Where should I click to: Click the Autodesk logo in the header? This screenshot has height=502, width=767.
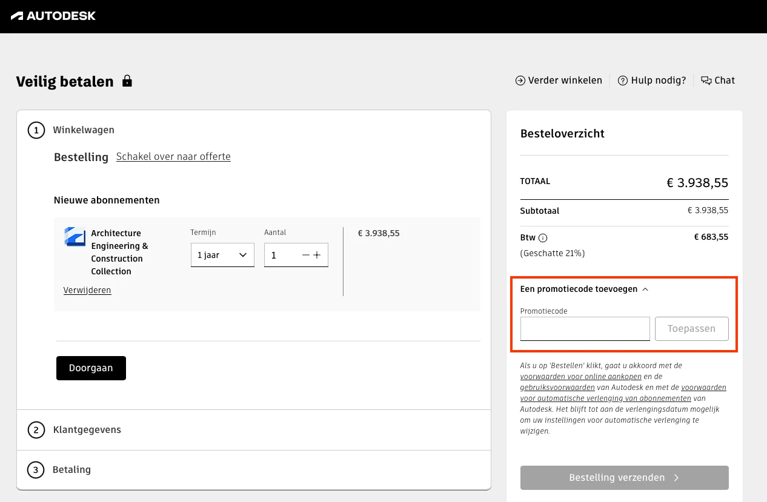53,16
